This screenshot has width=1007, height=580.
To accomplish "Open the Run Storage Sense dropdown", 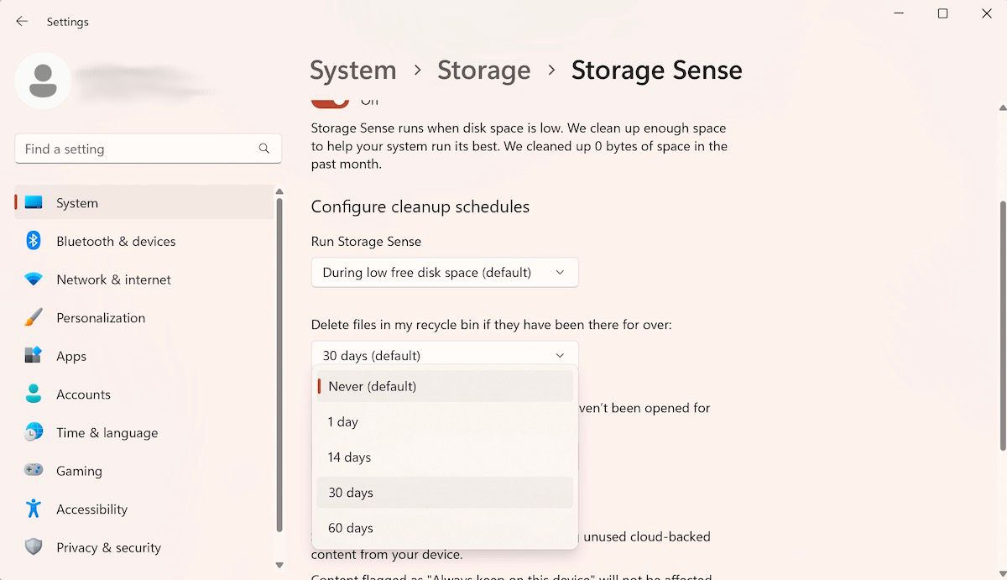I will 444,272.
